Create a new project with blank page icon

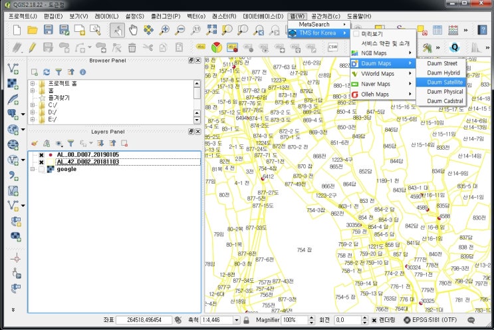(x=17, y=30)
